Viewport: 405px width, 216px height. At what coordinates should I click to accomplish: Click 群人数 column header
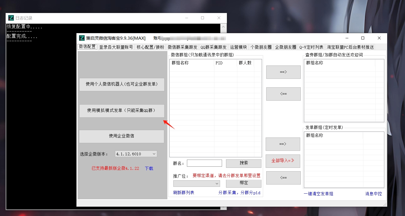click(x=246, y=63)
